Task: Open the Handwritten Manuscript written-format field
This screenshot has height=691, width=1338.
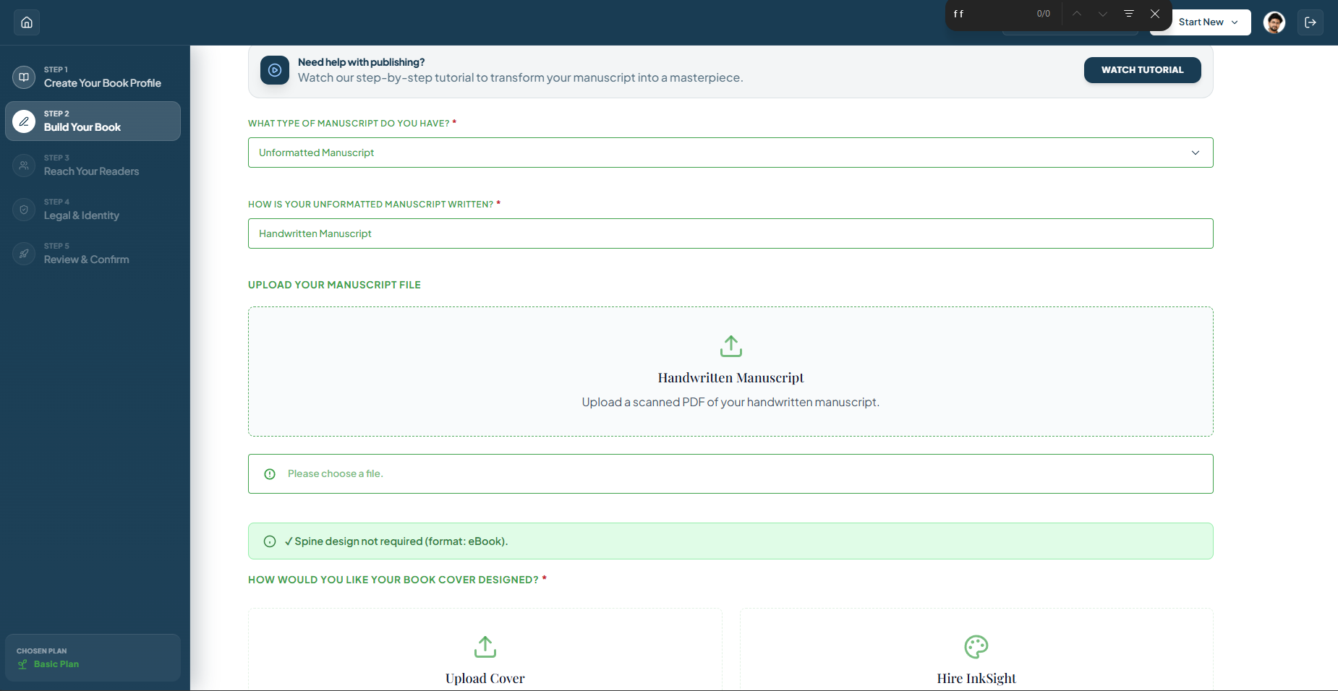Action: tap(730, 233)
